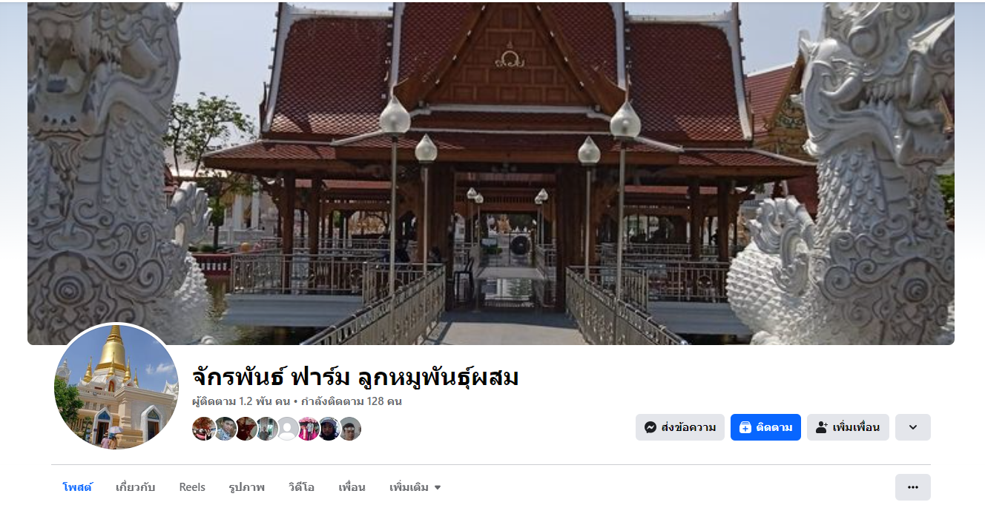
Task: Select the รูปภาพ tab
Action: pos(247,487)
